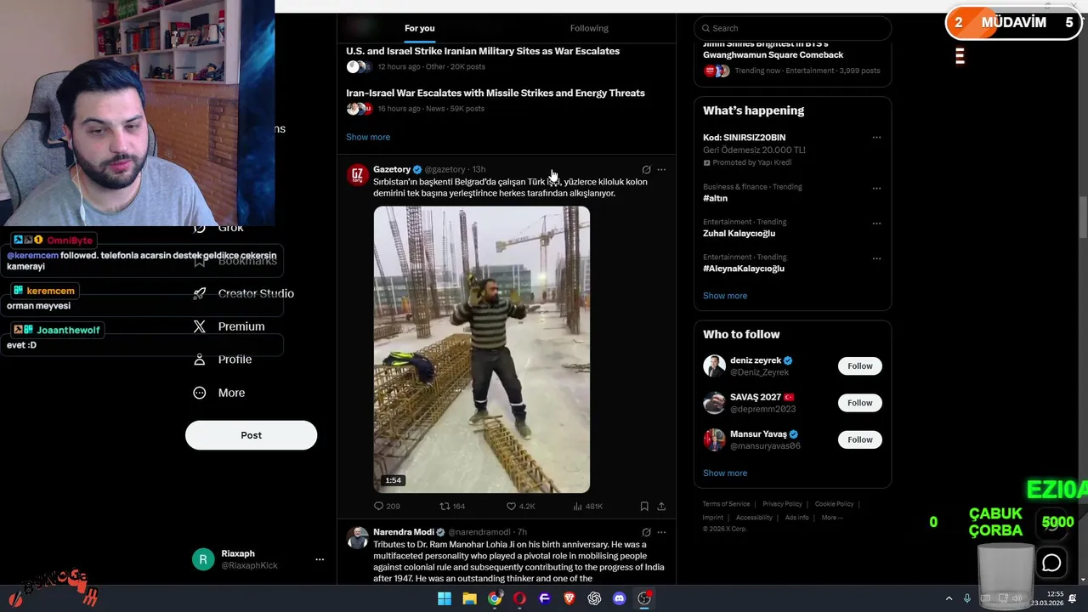Image resolution: width=1088 pixels, height=612 pixels.
Task: Click the @gazetory handle
Action: coord(445,170)
